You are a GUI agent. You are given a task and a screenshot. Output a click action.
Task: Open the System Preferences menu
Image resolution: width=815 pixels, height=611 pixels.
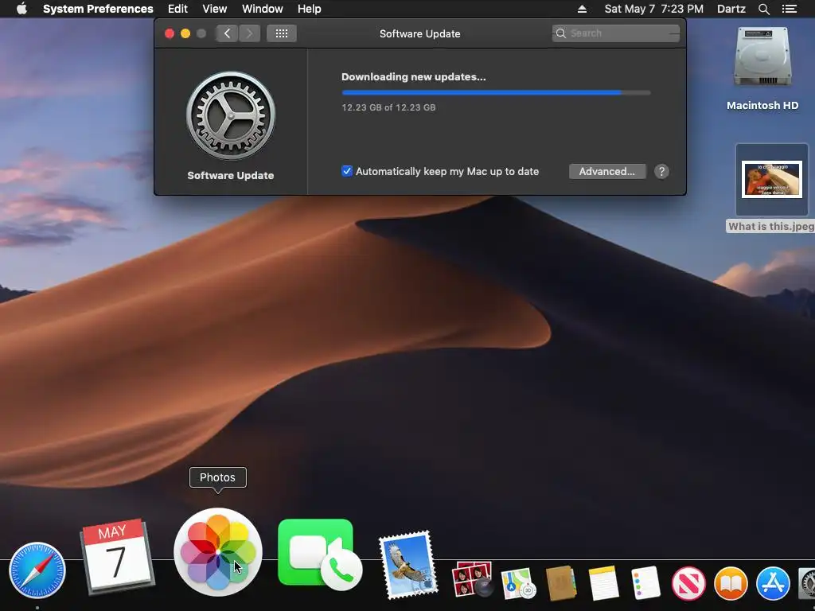(x=98, y=9)
